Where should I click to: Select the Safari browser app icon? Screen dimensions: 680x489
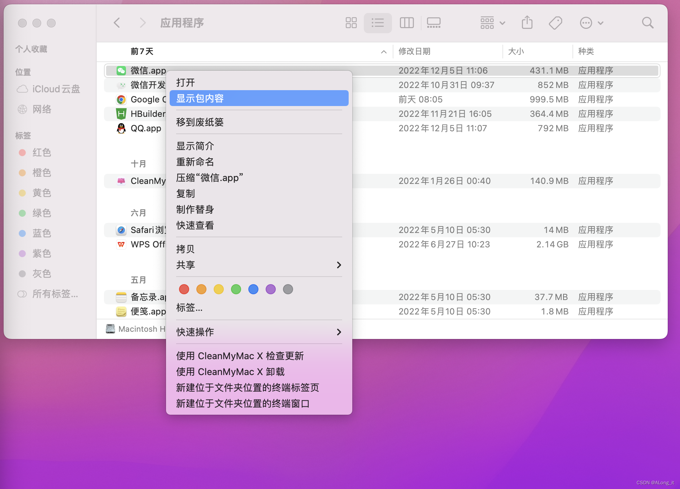121,230
